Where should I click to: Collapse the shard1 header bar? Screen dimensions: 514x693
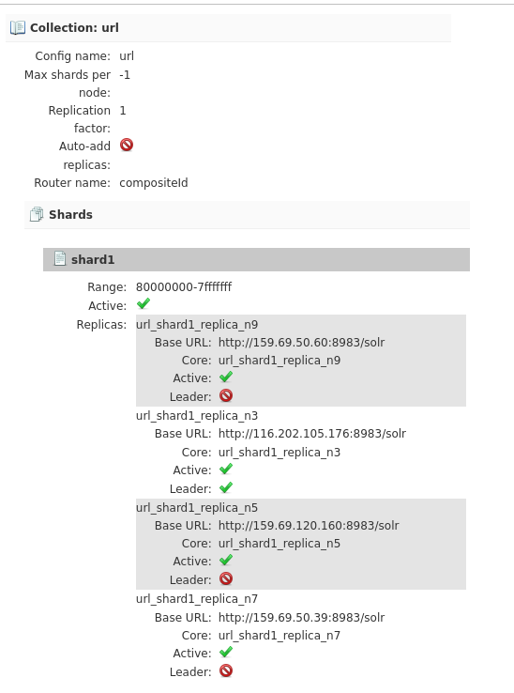(x=257, y=259)
